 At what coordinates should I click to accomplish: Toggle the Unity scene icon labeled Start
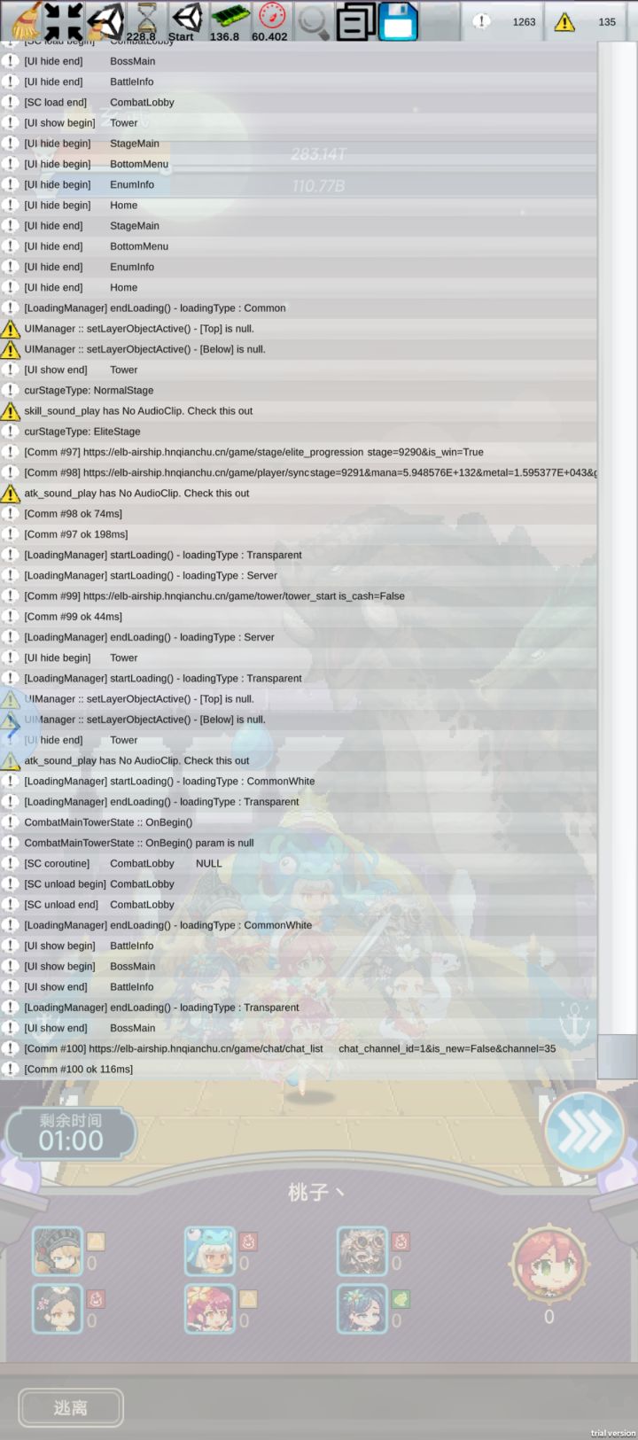[184, 20]
